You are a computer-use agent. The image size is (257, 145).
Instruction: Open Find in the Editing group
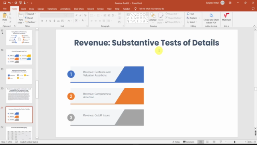tap(190, 14)
